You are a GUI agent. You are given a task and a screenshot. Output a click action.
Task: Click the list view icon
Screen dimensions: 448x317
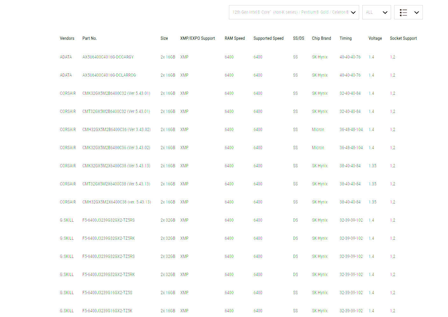click(x=403, y=12)
